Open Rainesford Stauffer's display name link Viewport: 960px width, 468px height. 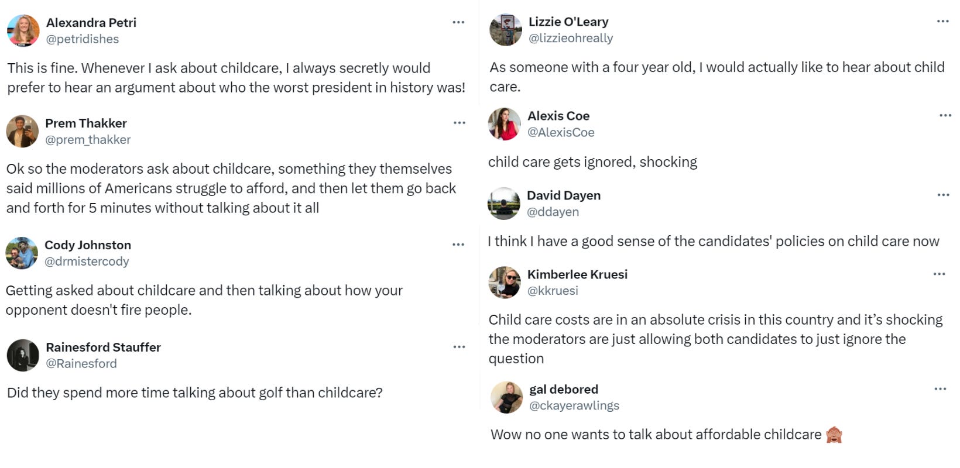click(103, 347)
